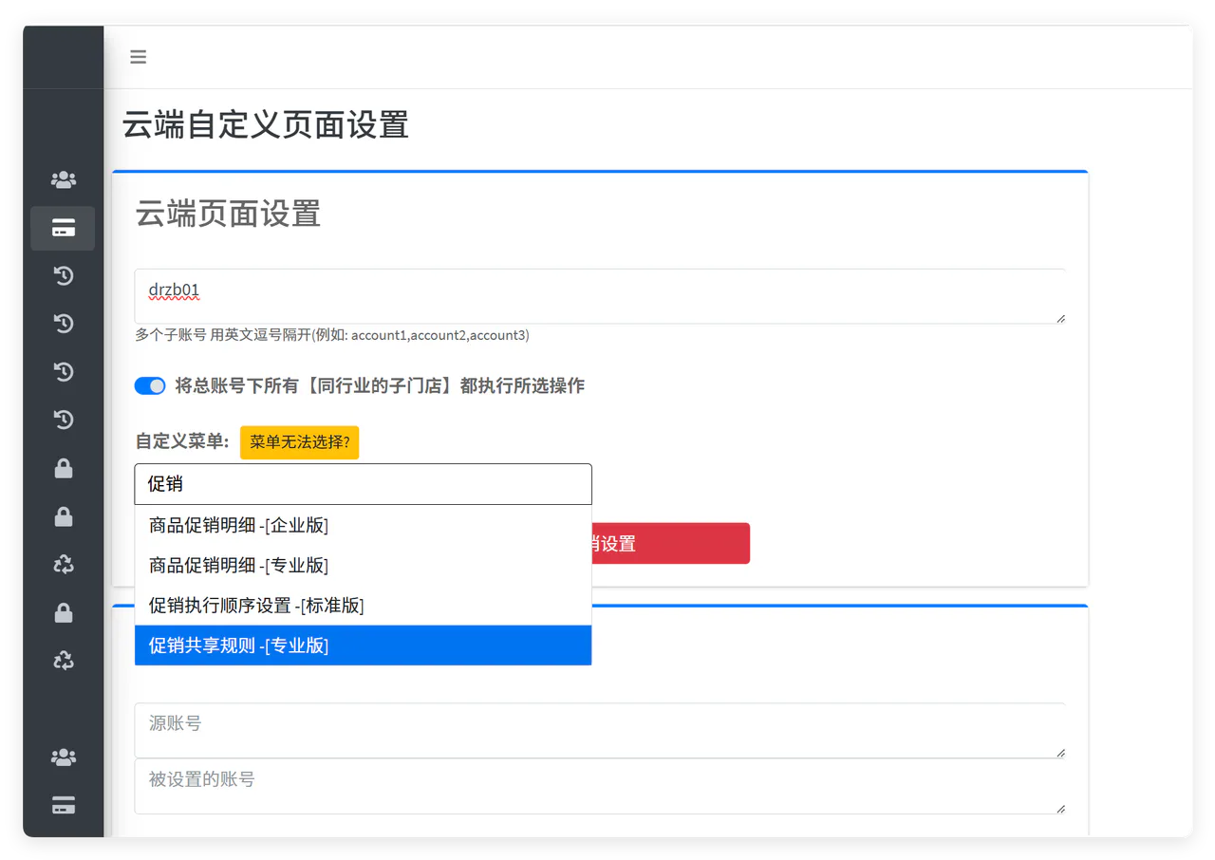Click the lock icon between the two recycle icons

(64, 613)
